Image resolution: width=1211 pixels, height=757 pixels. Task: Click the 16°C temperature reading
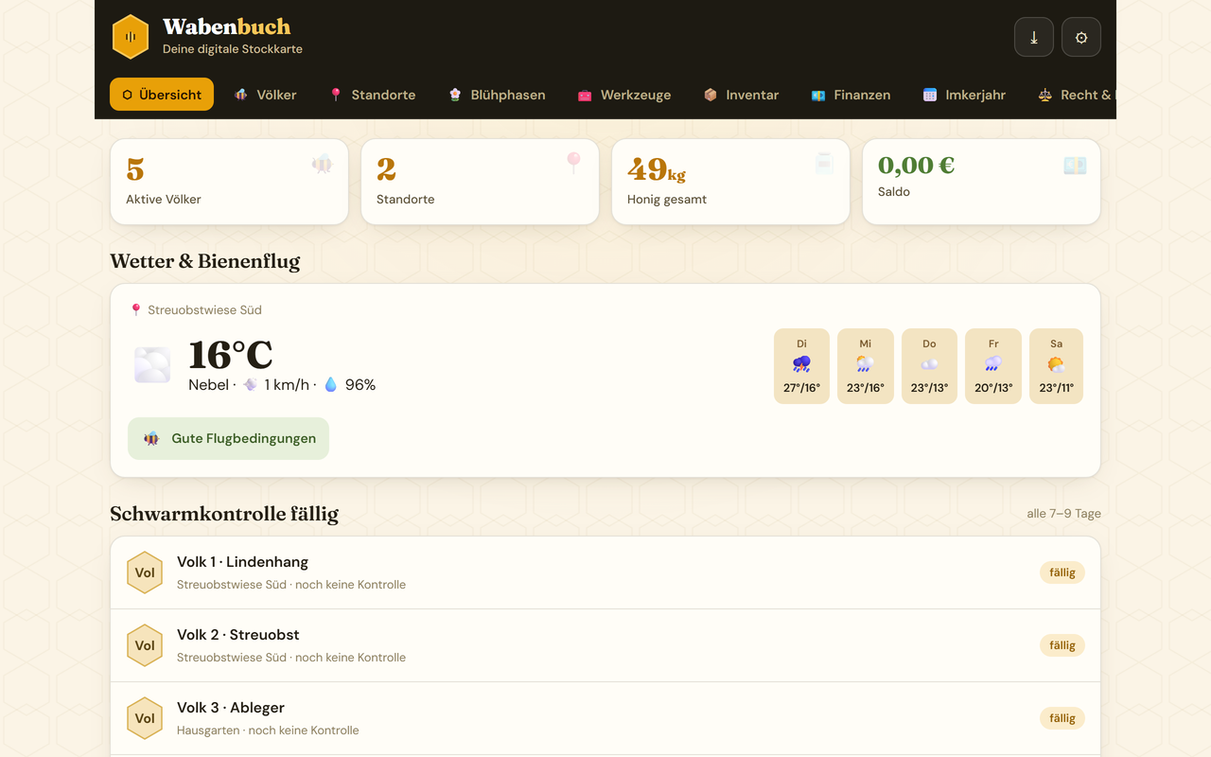click(x=231, y=356)
